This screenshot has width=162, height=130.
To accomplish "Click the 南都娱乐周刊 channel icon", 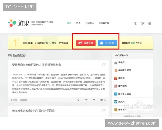I will (116, 70).
